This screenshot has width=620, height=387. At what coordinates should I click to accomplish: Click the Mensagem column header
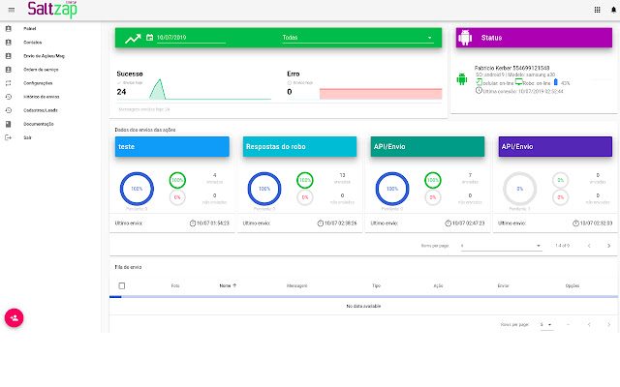click(297, 285)
